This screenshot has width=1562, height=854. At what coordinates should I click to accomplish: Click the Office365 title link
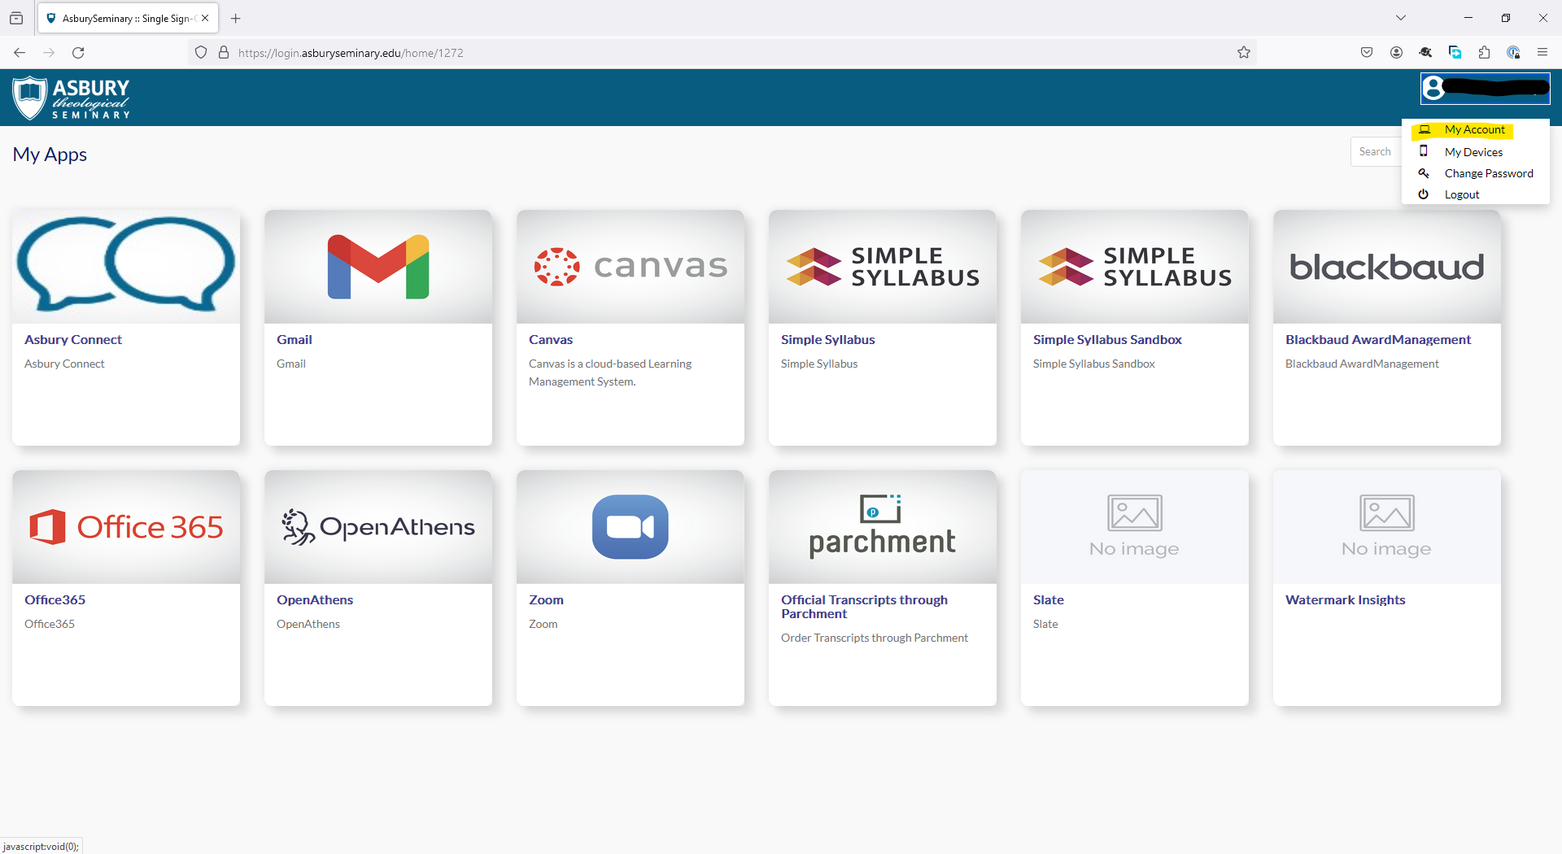(x=55, y=600)
